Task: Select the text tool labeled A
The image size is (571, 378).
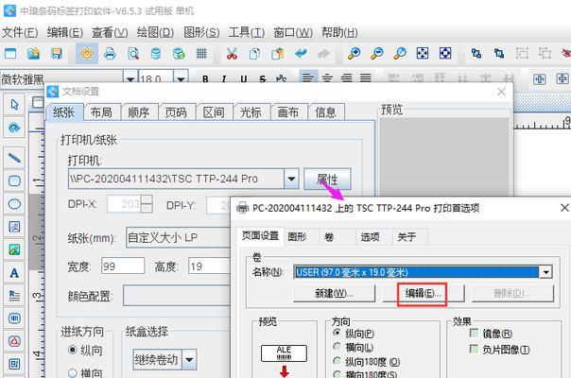Action: [14, 273]
